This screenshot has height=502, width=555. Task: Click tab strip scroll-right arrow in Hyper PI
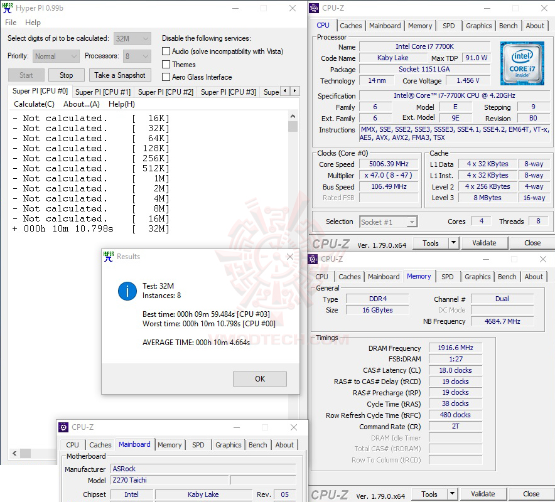click(x=295, y=91)
